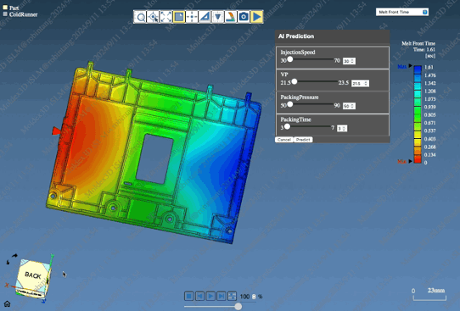Open the colored result legend tool
This screenshot has width=460, height=311.
(x=231, y=17)
